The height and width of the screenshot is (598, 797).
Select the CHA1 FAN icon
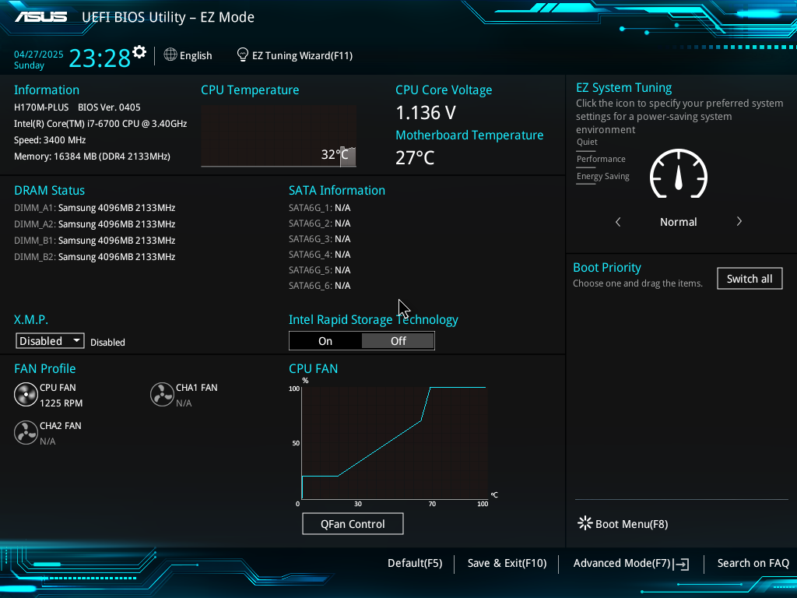tap(162, 395)
